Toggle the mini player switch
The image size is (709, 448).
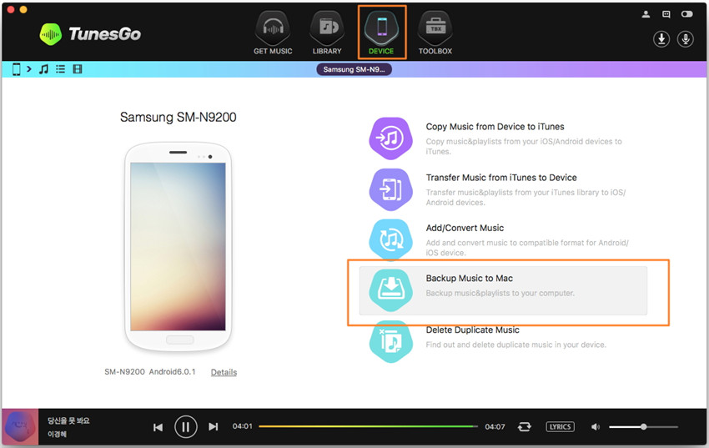point(686,14)
